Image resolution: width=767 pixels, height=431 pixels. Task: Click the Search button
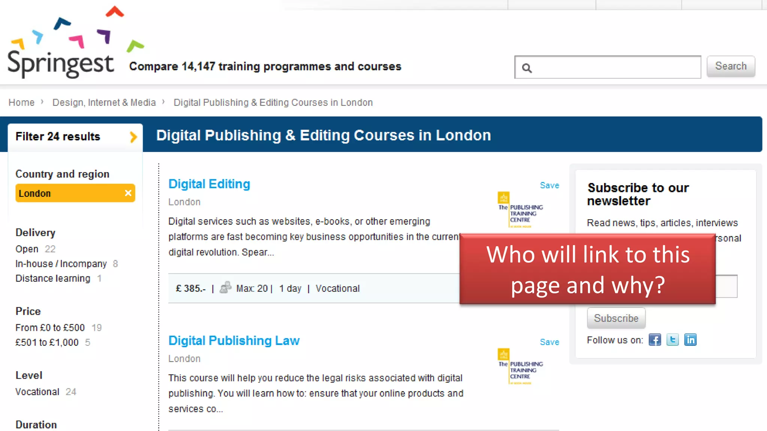(x=731, y=66)
